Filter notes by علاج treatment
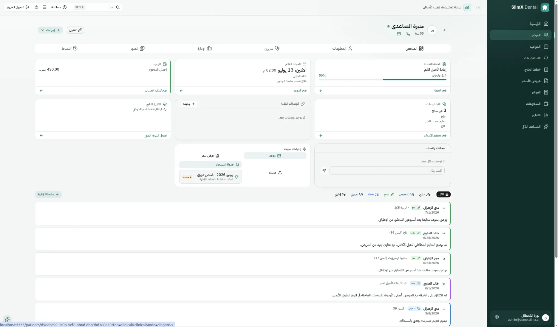558x327 pixels. point(389,194)
